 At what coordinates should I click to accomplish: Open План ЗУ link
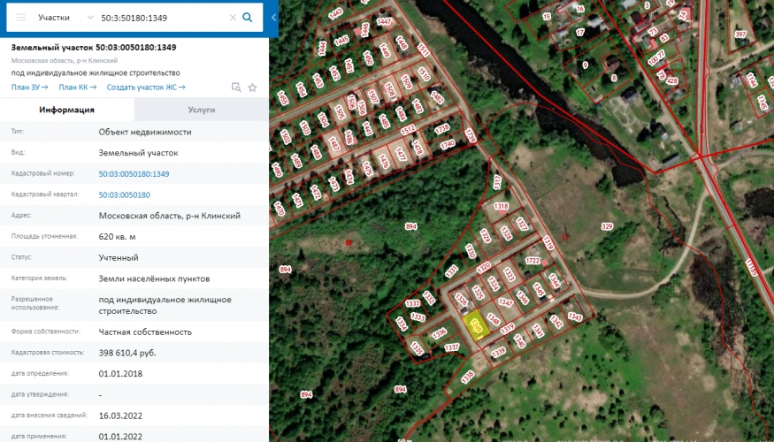coord(29,88)
